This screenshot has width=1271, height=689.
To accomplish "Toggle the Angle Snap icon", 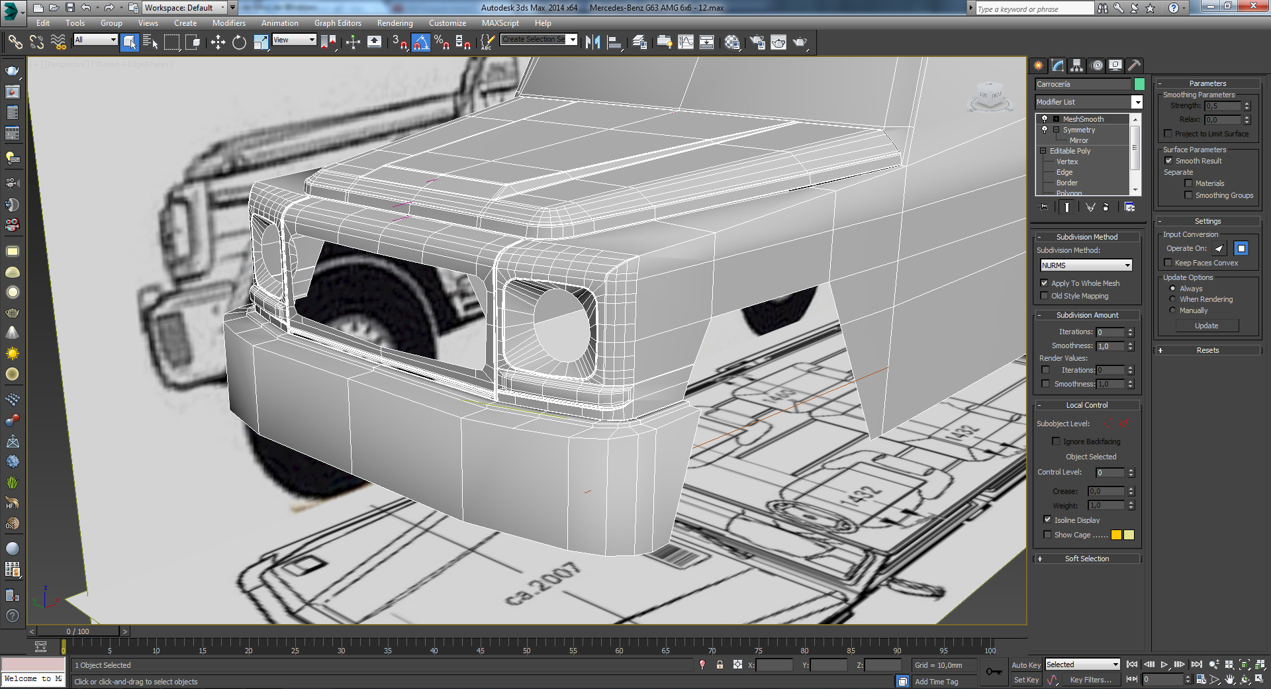I will point(420,42).
